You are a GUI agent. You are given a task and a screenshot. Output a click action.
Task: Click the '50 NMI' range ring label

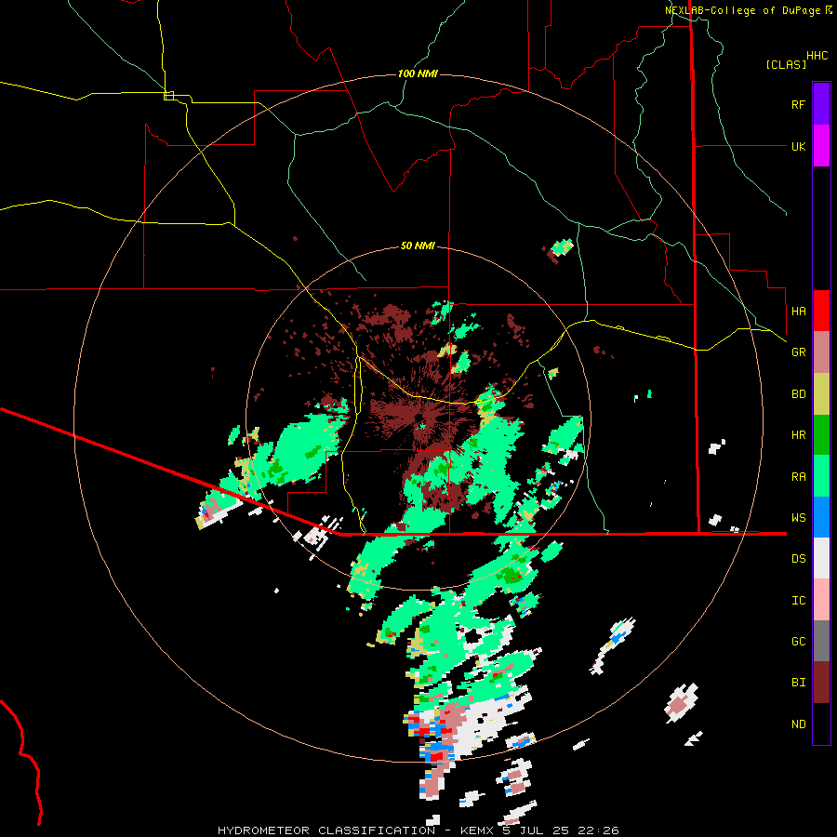[418, 246]
